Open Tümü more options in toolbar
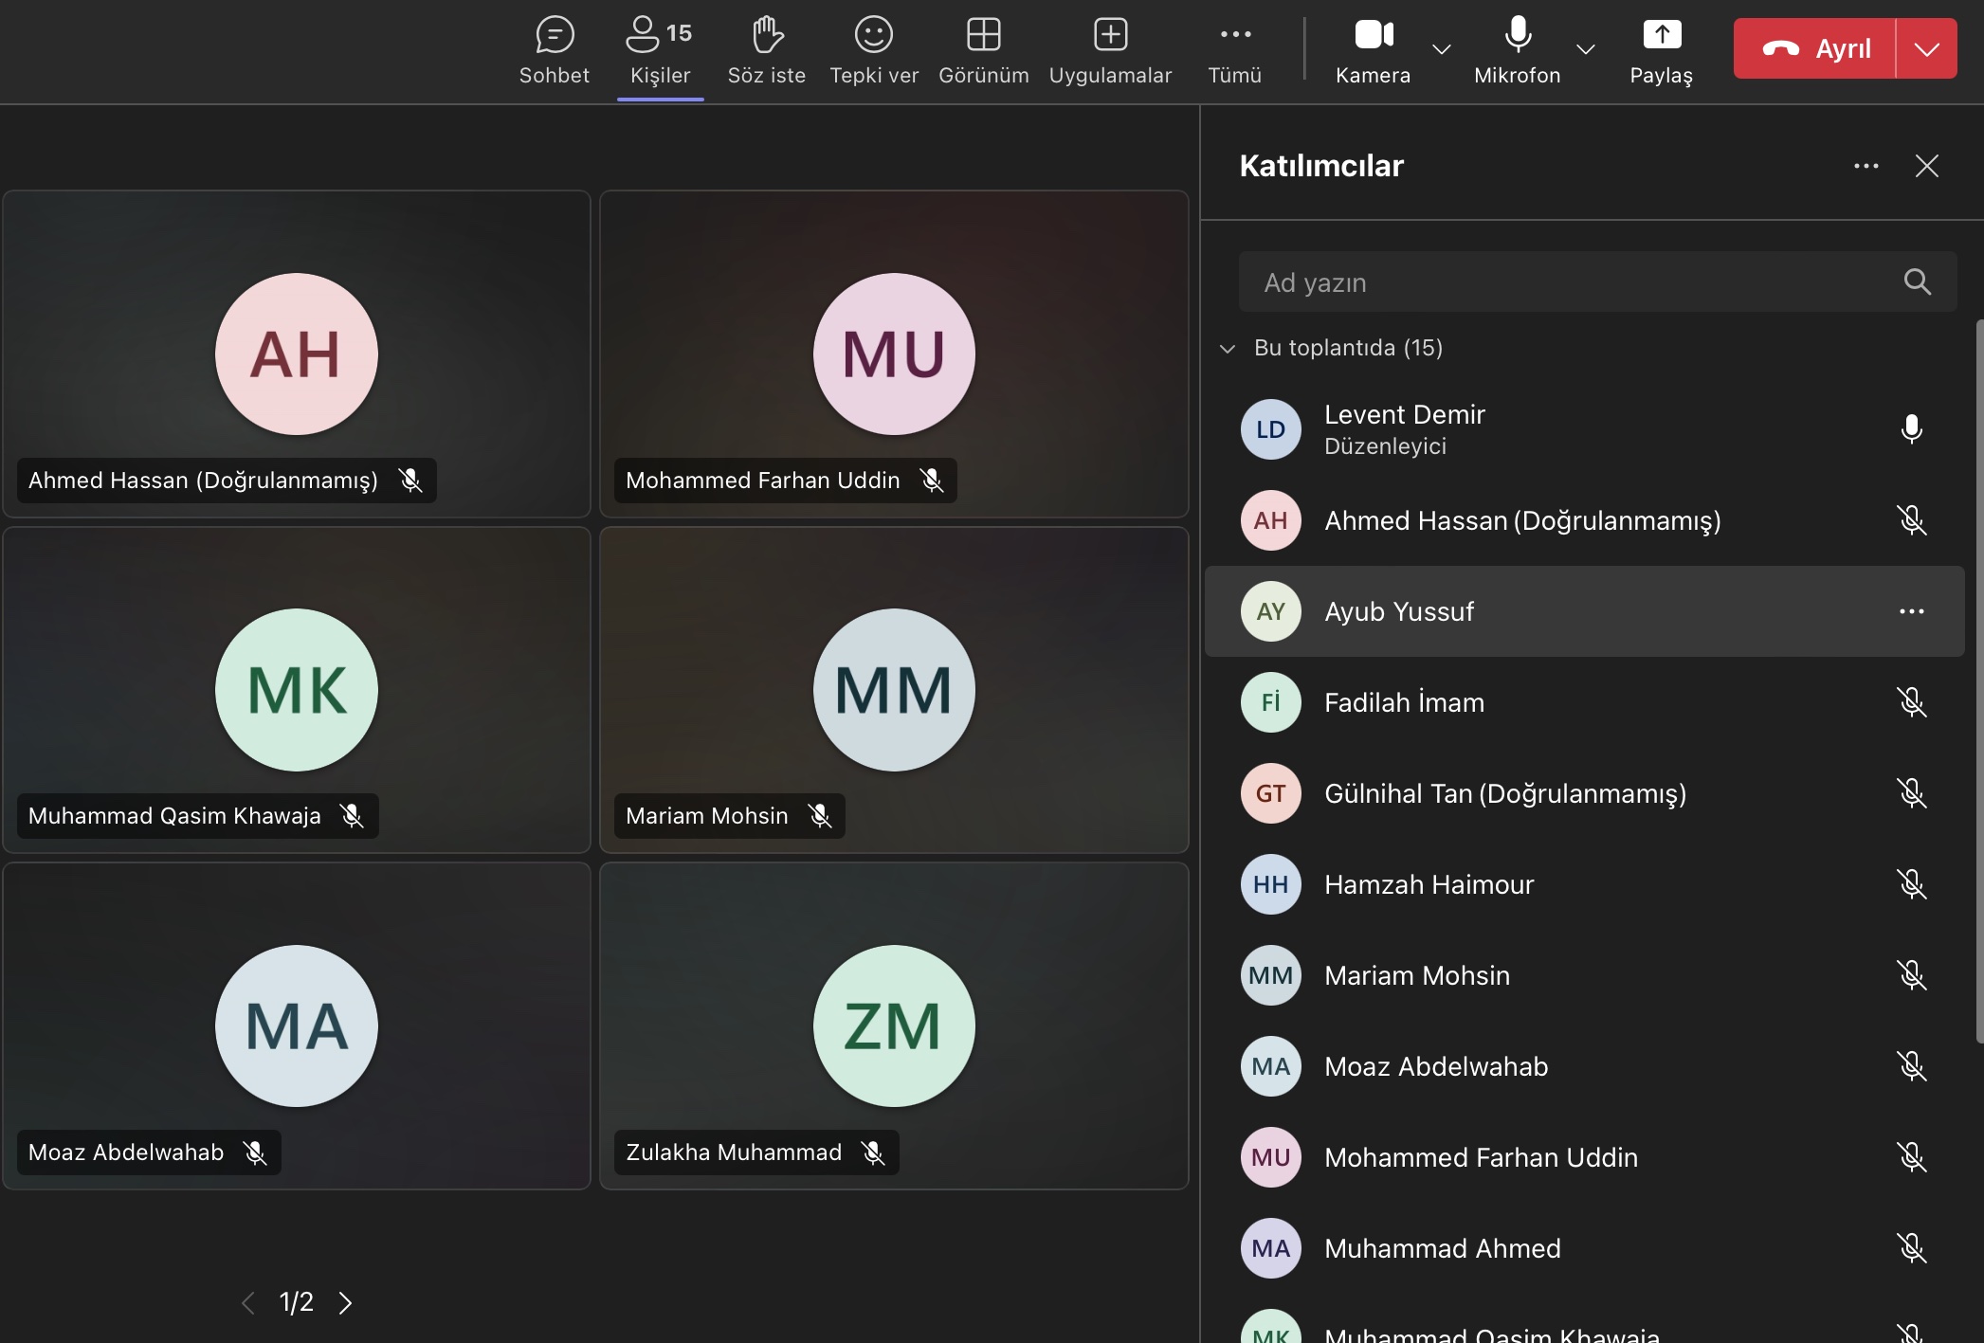This screenshot has height=1343, width=1984. point(1234,36)
